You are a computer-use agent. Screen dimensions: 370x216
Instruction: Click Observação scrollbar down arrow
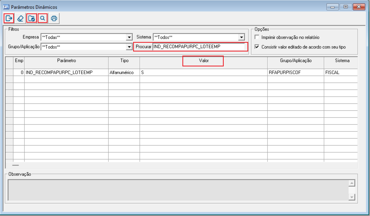(352, 197)
